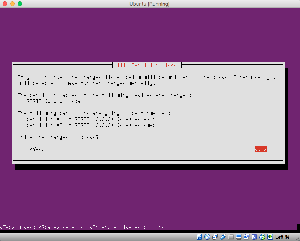This screenshot has height=241, width=300.
Task: Click the red close window button
Action: [5, 4]
